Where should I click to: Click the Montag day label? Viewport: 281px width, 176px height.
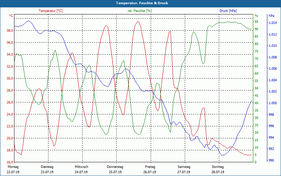point(13,167)
